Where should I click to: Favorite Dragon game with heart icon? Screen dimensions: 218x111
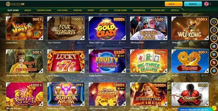pyautogui.click(x=207, y=71)
